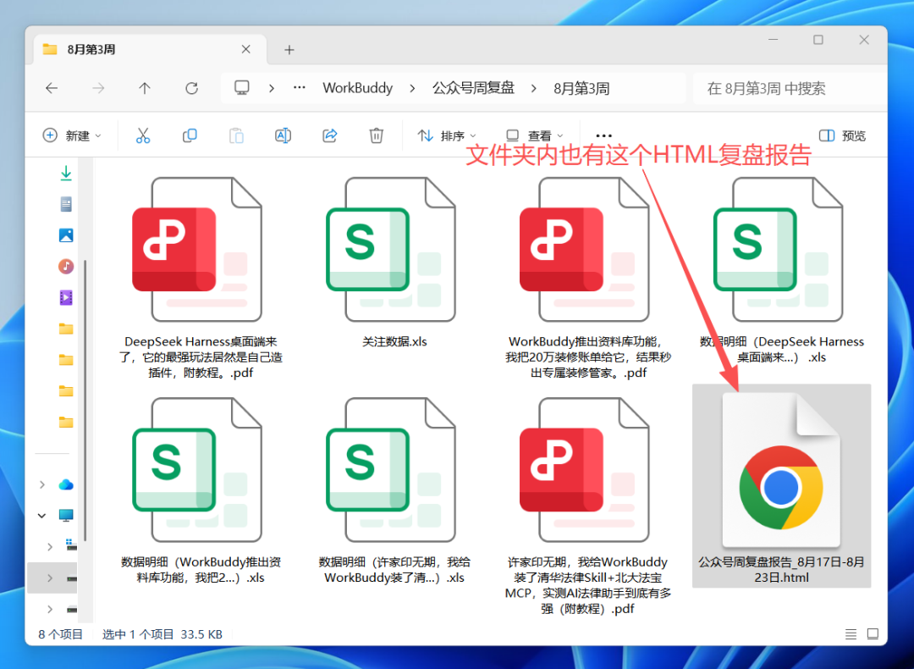This screenshot has width=914, height=669.
Task: Select the DeepSeek Harness桌面端来了 PDF file
Action: (x=201, y=278)
